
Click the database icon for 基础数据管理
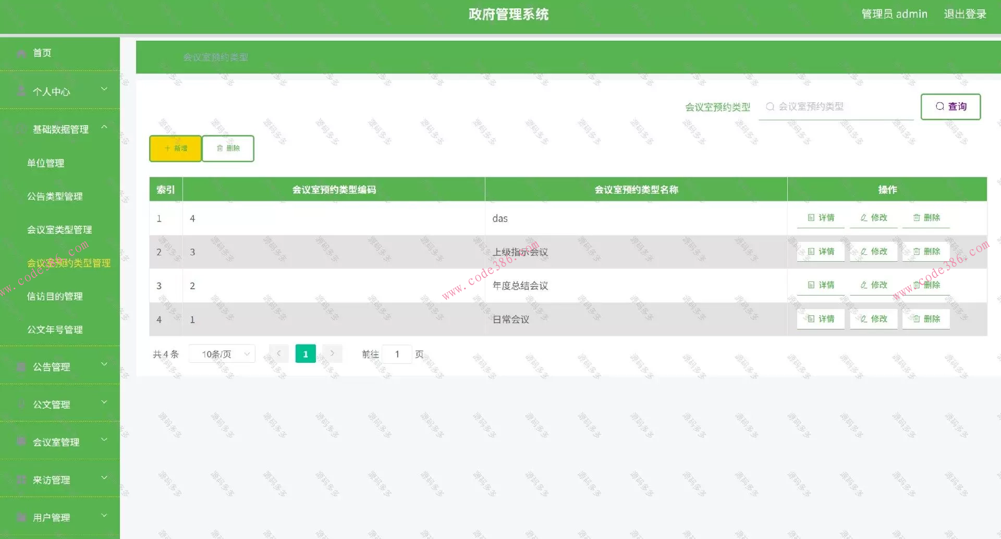pyautogui.click(x=21, y=129)
